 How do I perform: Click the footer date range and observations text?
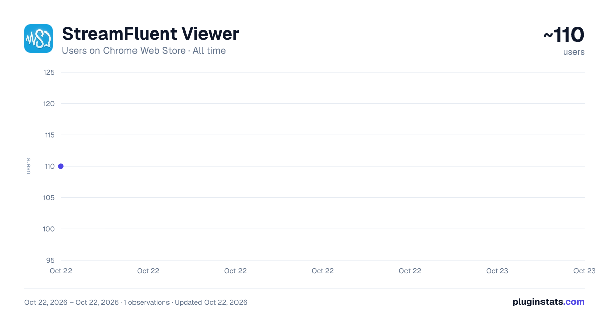click(136, 302)
